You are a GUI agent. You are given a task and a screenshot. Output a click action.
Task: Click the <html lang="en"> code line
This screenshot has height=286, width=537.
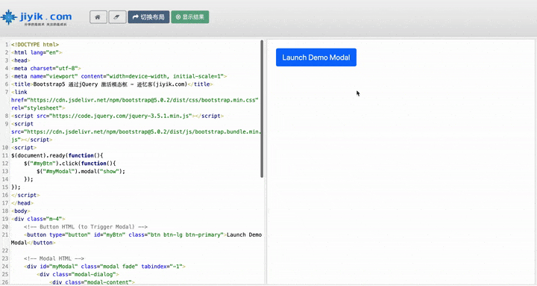[37, 52]
